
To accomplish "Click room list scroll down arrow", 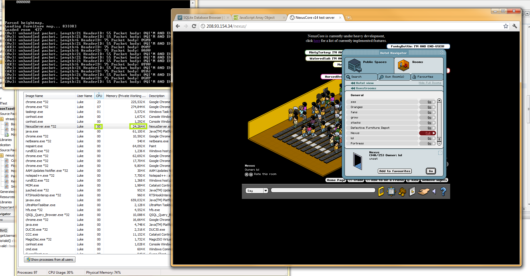I will (x=439, y=143).
